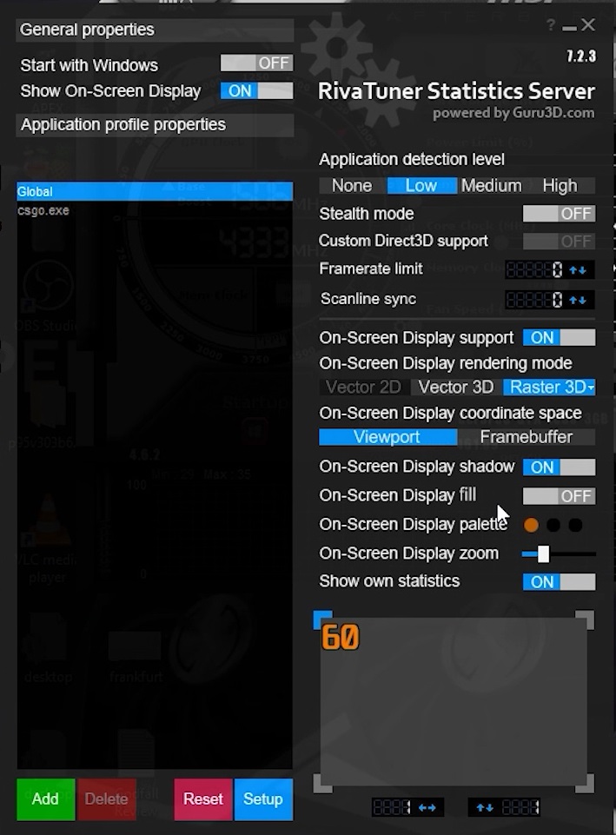
Task: Set application detection level to Medium
Action: pyautogui.click(x=491, y=186)
